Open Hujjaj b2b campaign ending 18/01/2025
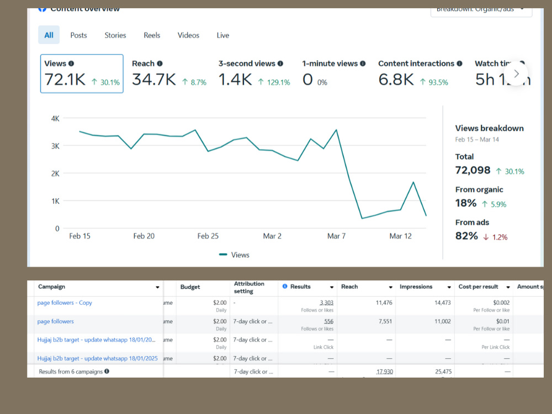 (x=98, y=358)
